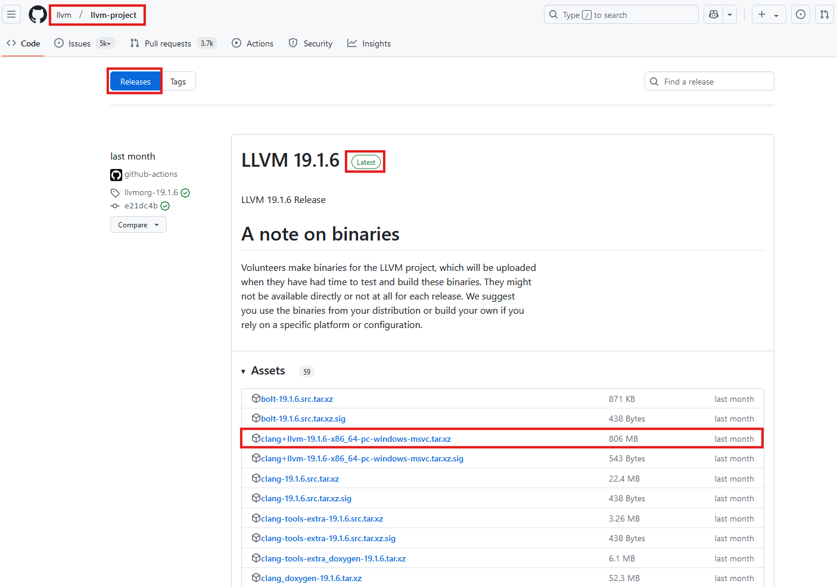
Task: Click the verified badge next to llvmorg-19.1.6 tag
Action: [185, 193]
